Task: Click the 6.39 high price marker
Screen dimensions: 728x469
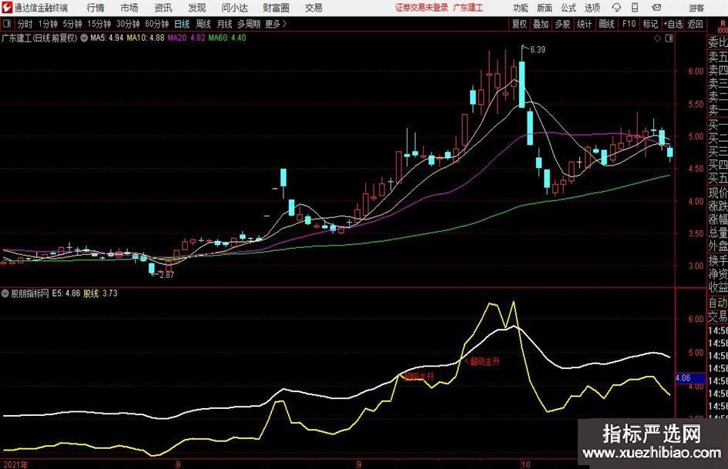Action: [537, 49]
